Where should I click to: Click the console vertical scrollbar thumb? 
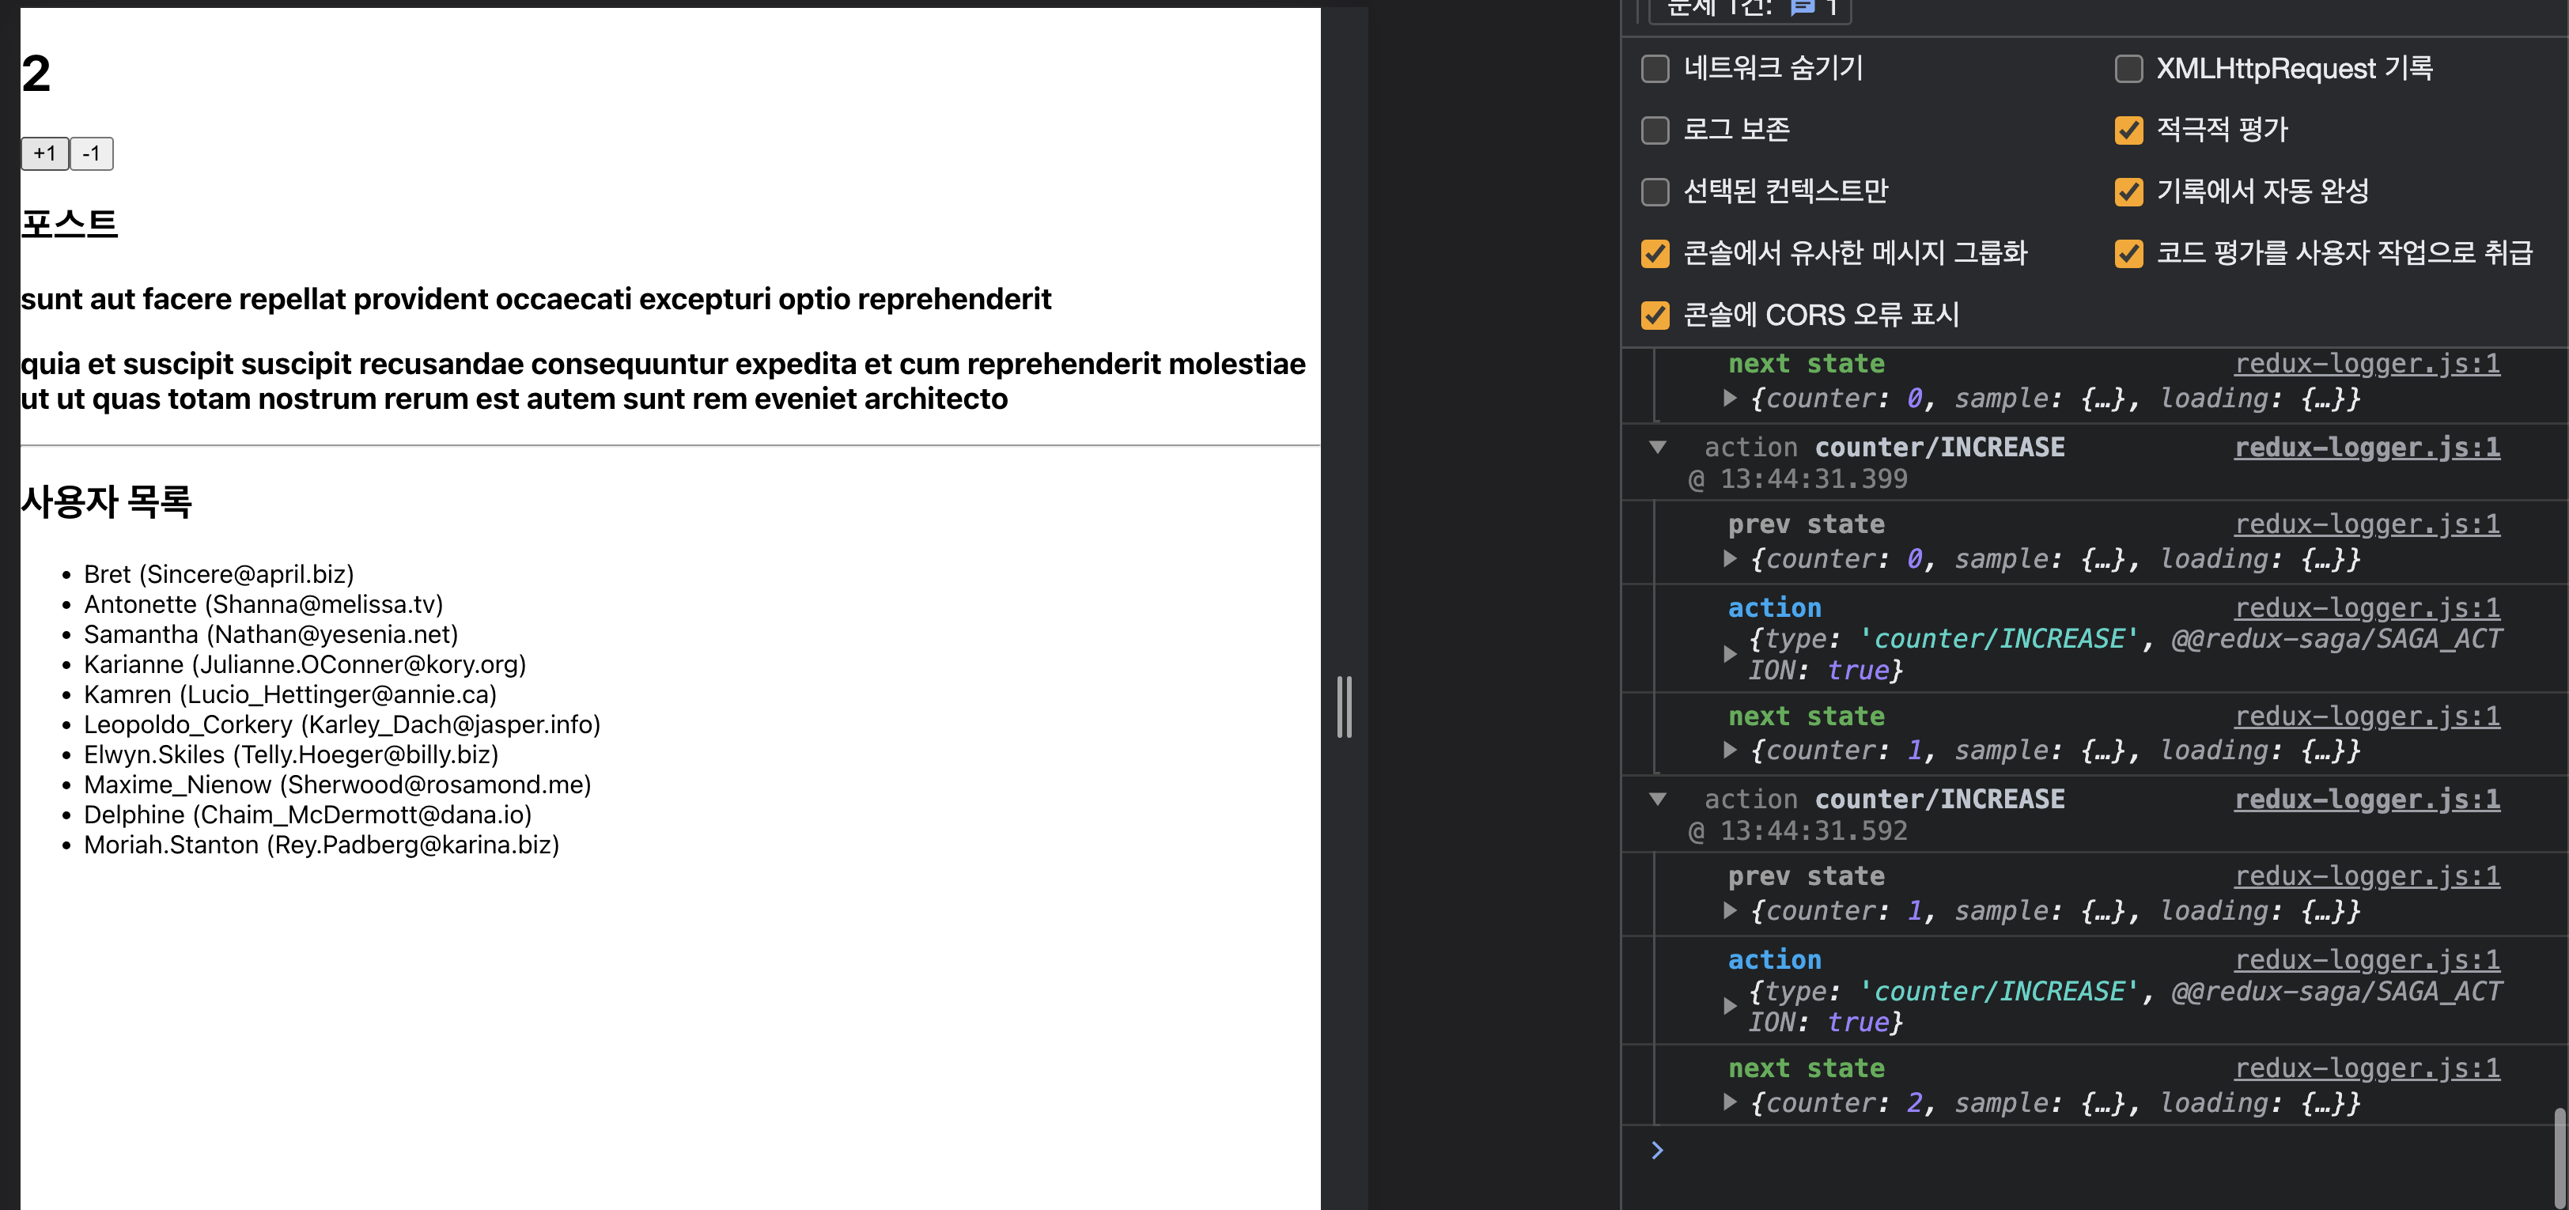[x=2560, y=1157]
